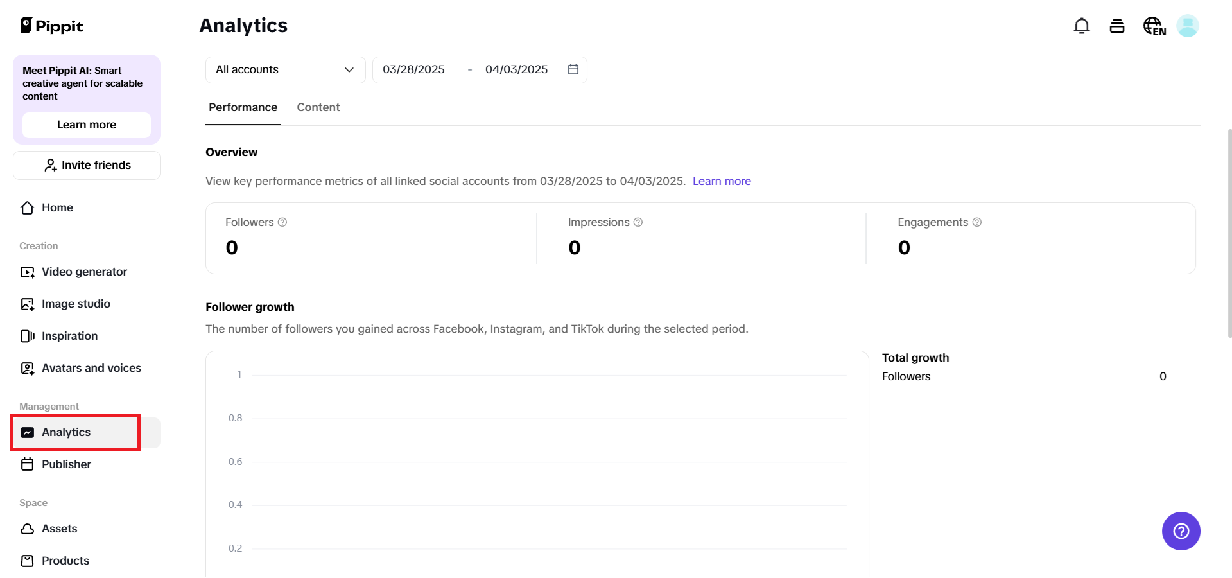The image size is (1232, 578).
Task: Click the page vertical scrollbar
Action: [1229, 232]
